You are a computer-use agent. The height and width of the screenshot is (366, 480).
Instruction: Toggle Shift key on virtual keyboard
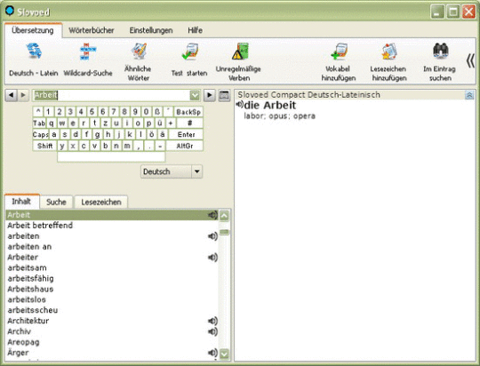pos(44,146)
